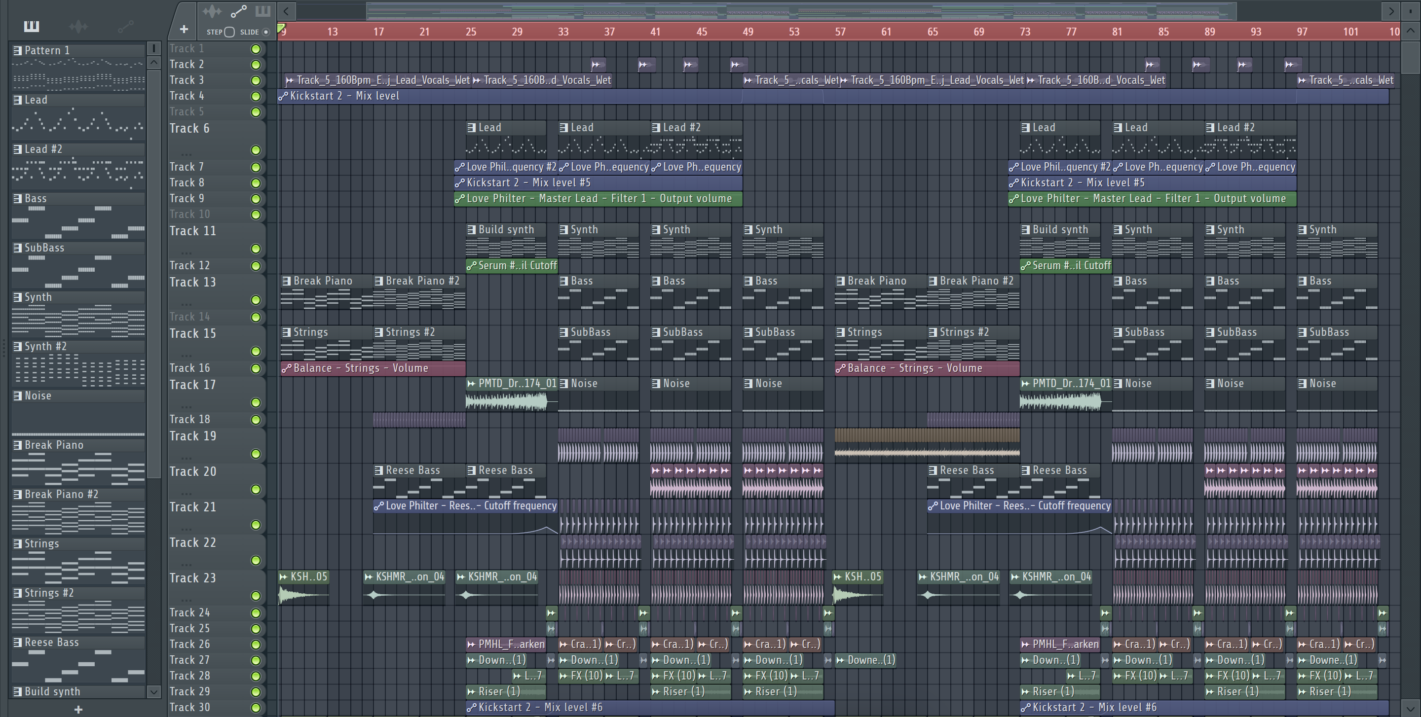Open the Serum #..il Cutoff clip menu at bar 25

[472, 266]
